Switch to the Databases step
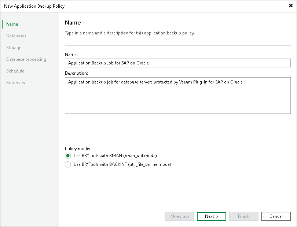Viewport: 297px width, 227px height. click(16, 36)
